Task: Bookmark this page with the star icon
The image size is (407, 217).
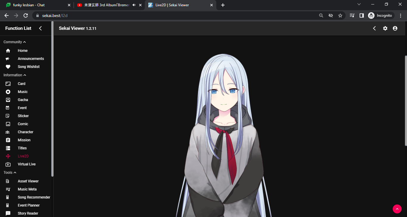Action: tap(340, 15)
